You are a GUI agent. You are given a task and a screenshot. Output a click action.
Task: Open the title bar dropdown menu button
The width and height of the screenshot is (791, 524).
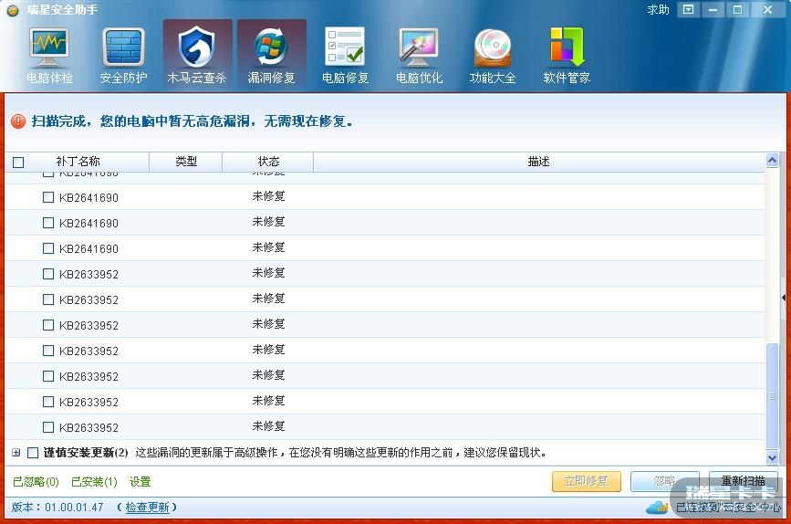tap(689, 10)
